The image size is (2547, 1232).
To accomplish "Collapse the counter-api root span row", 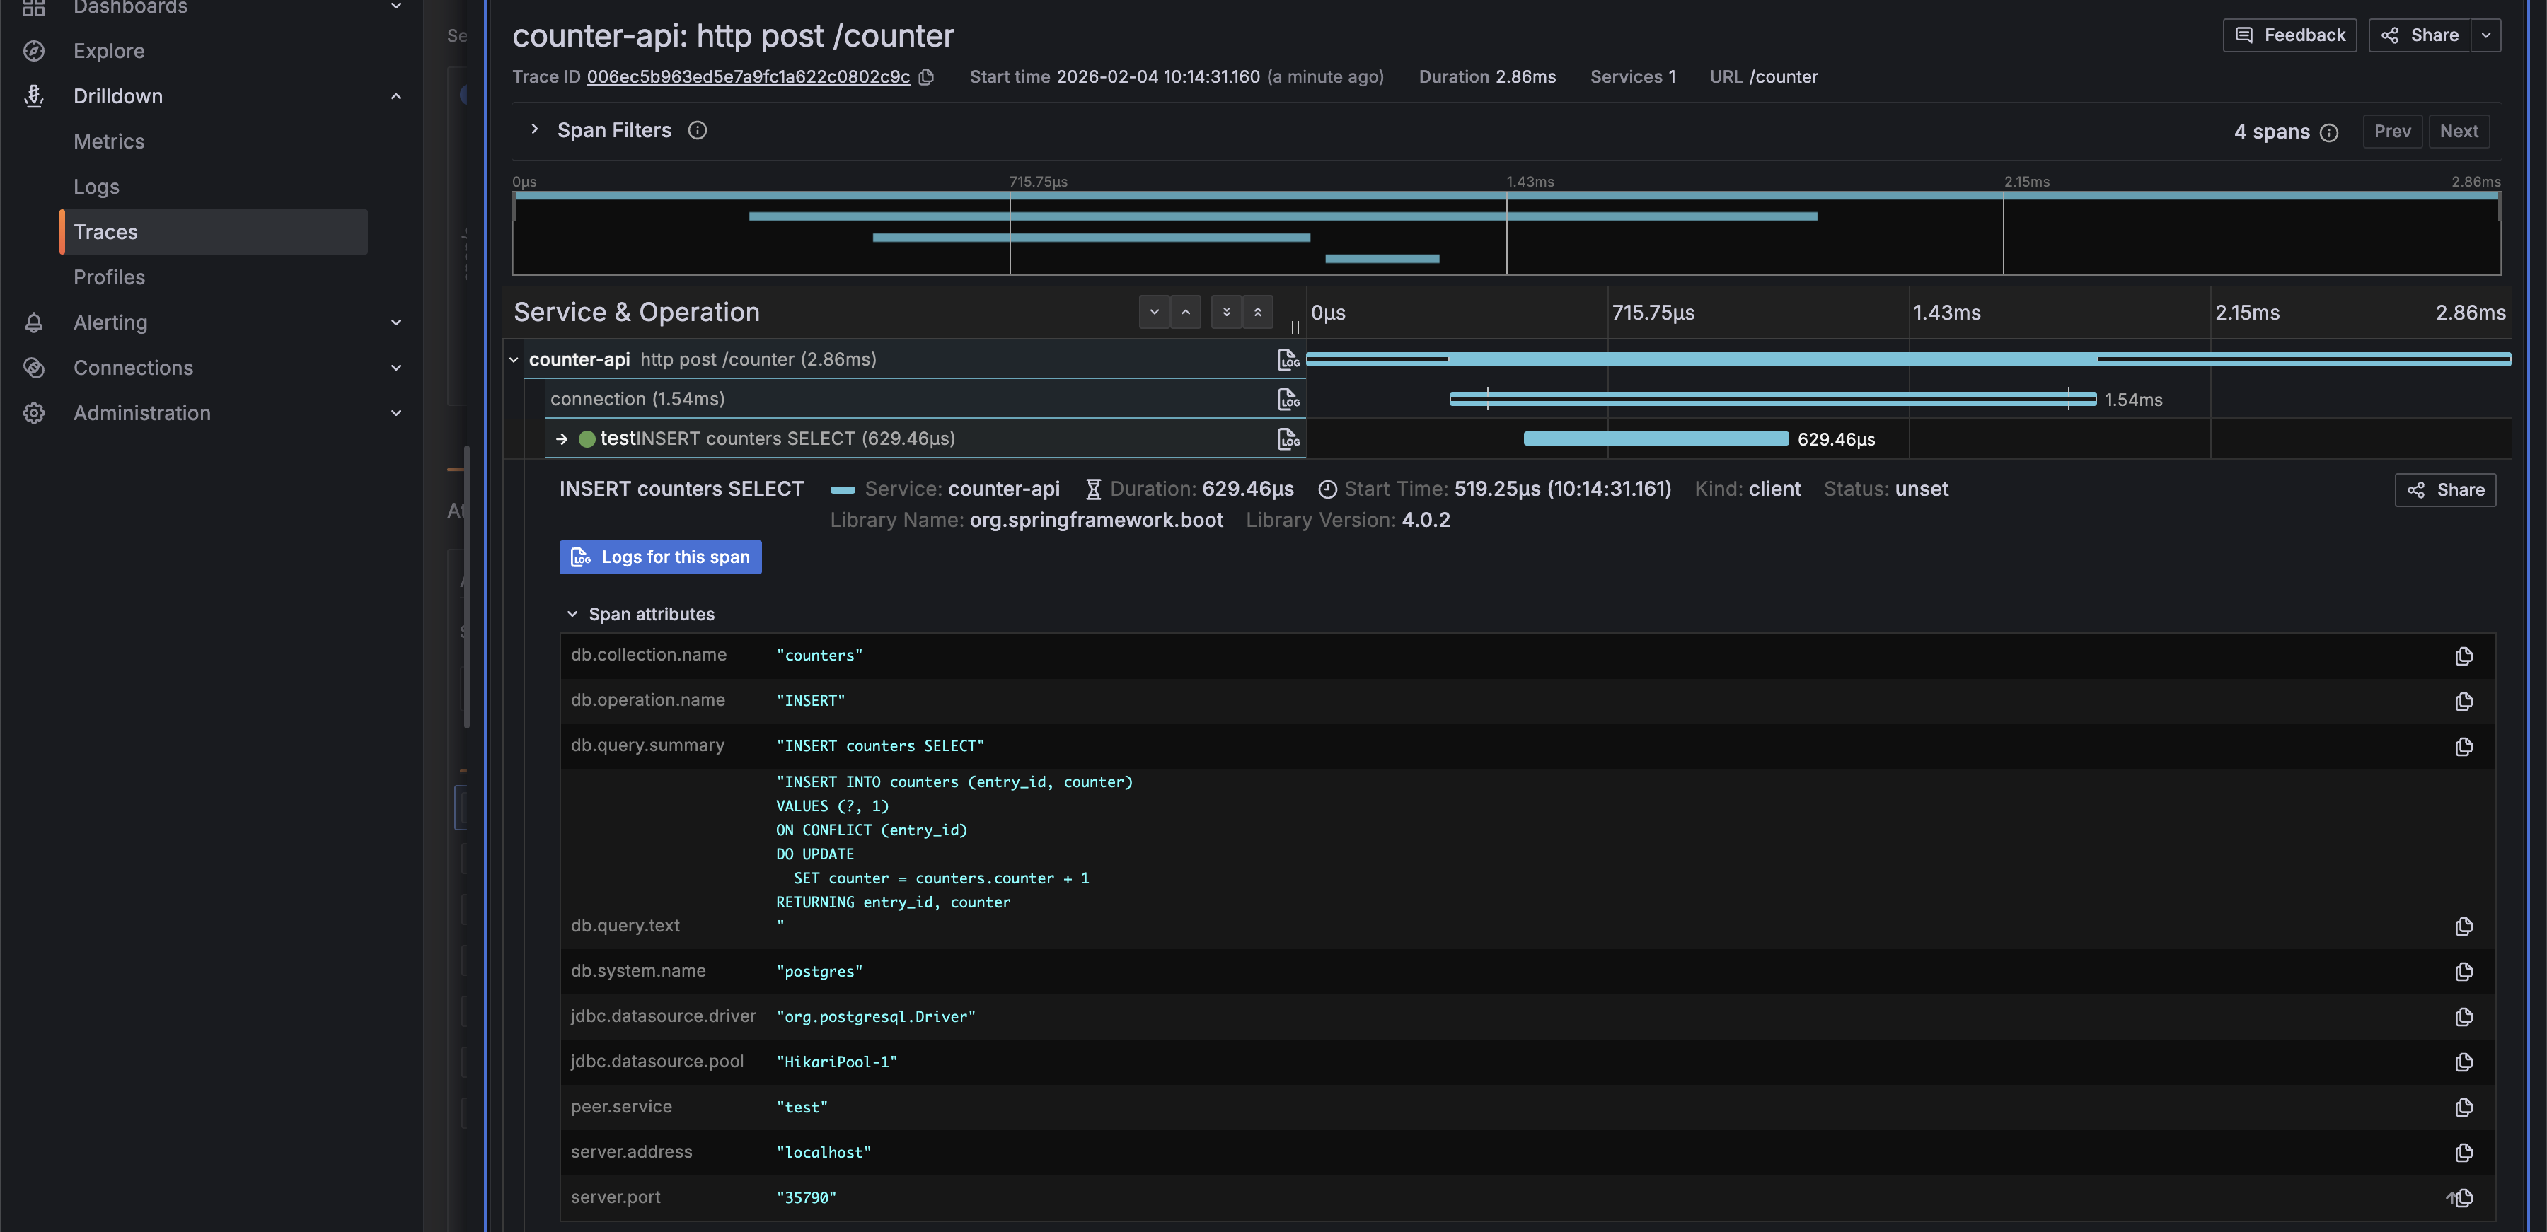I will click(514, 360).
